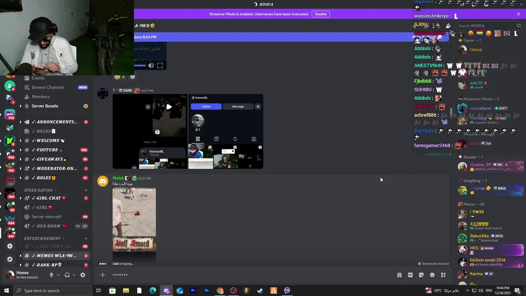Viewport: 526px width, 296px height.
Task: Toggle microphone mute in user panel
Action: (x=51, y=275)
